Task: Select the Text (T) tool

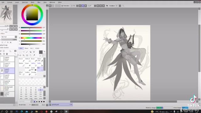Action: [x=34, y=52]
